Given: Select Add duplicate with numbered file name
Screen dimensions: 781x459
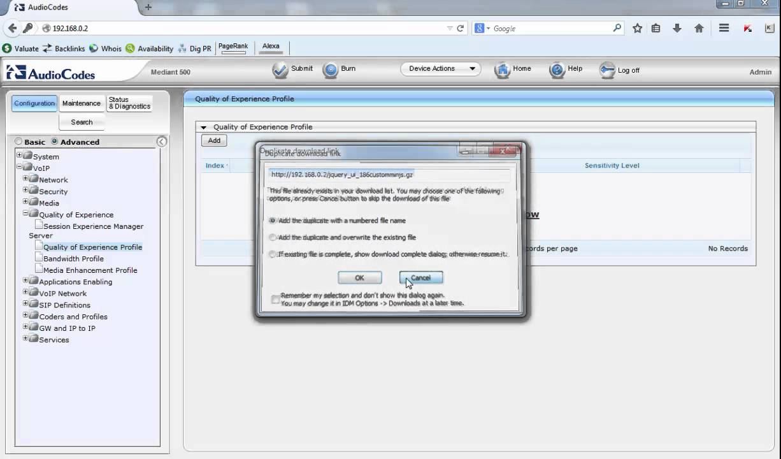Looking at the screenshot, I should click(x=273, y=221).
